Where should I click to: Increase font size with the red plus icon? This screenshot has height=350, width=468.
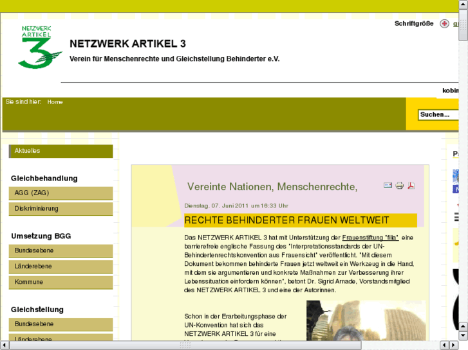coord(444,24)
